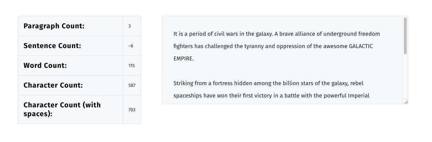
Task: Click the Character Count label
Action: coord(53,85)
